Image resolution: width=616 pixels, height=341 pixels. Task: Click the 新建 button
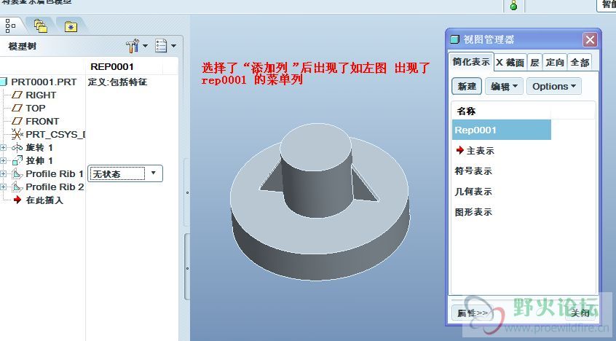[x=467, y=86]
